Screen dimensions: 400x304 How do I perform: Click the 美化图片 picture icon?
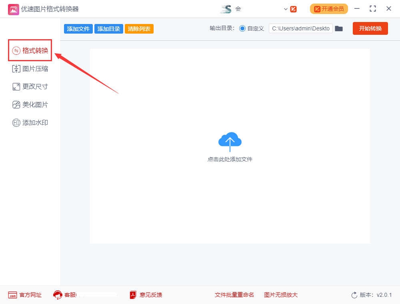[16, 104]
